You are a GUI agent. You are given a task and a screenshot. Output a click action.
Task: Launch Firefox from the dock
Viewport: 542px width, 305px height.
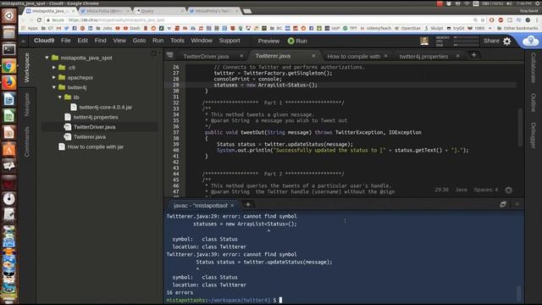click(x=9, y=83)
